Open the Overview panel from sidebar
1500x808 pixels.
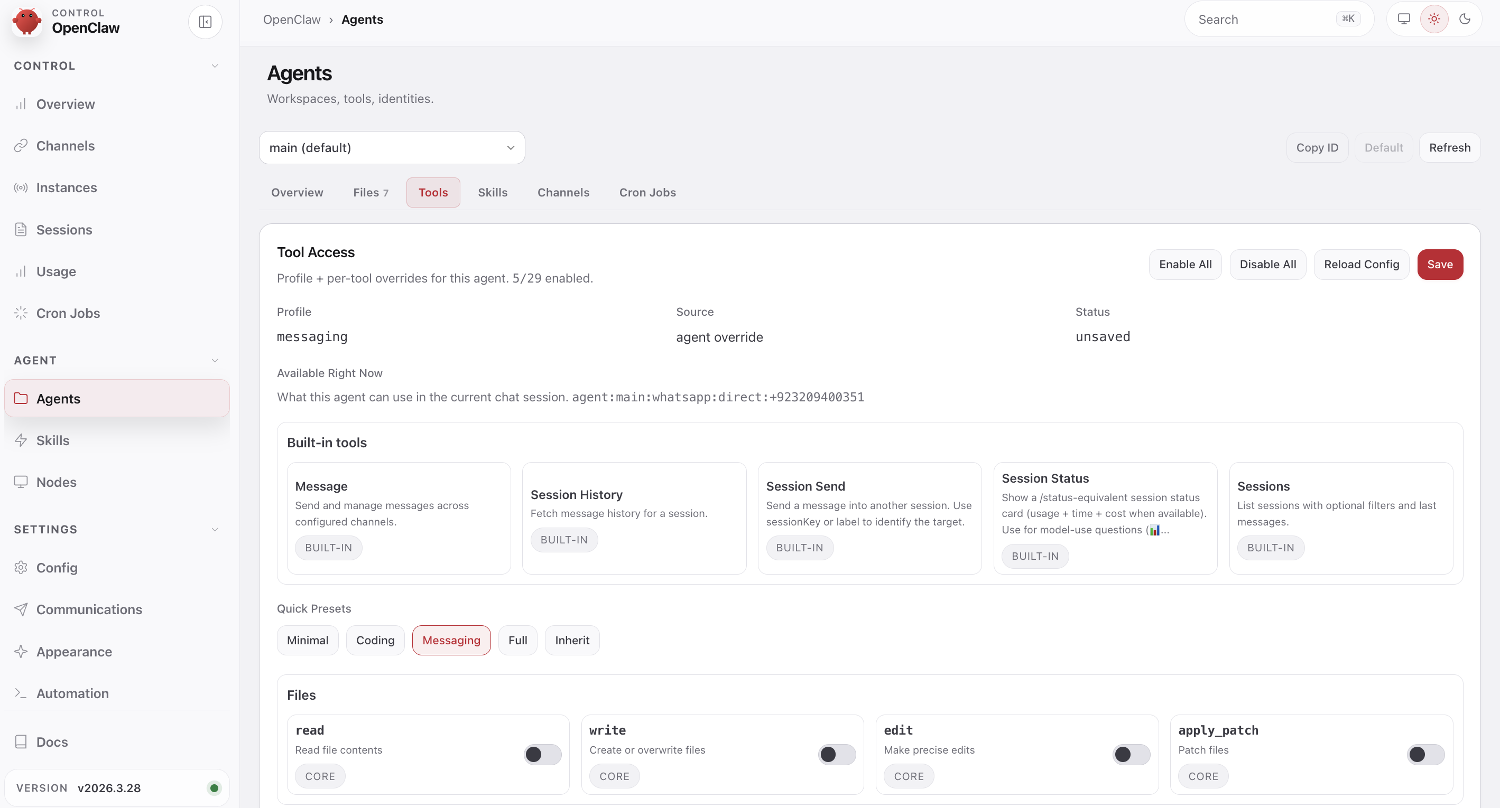(65, 104)
